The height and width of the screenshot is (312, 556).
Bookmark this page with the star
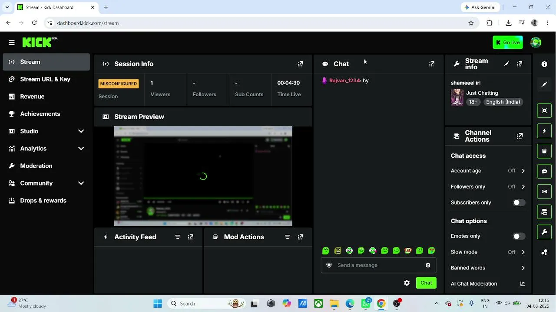click(x=471, y=23)
